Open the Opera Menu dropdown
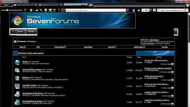 tap(6, 5)
